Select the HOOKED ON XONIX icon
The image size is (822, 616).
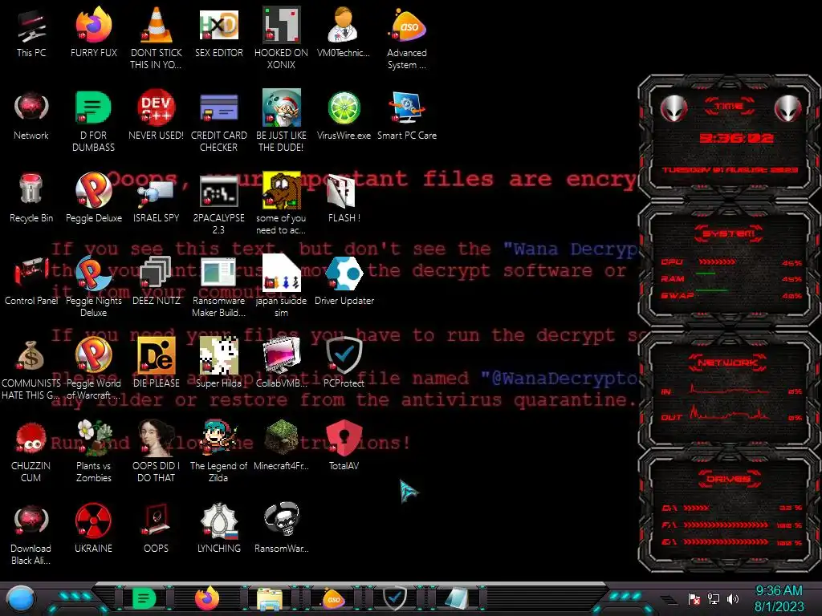[281, 38]
